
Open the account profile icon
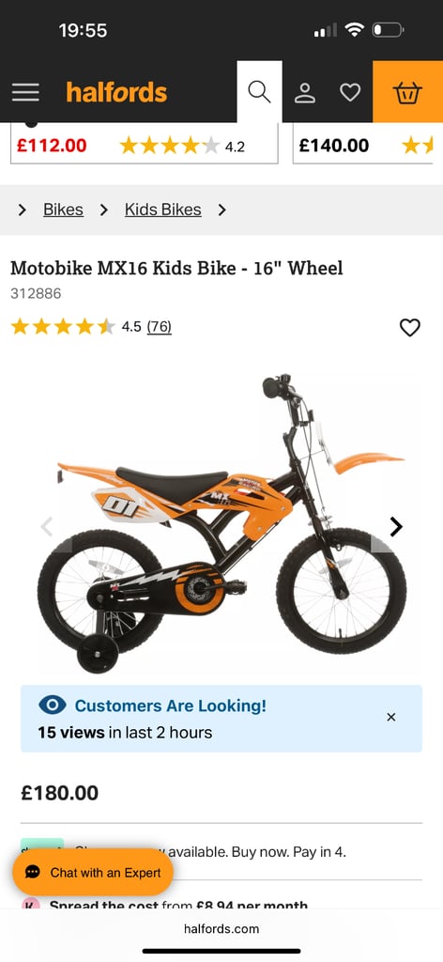pos(304,93)
